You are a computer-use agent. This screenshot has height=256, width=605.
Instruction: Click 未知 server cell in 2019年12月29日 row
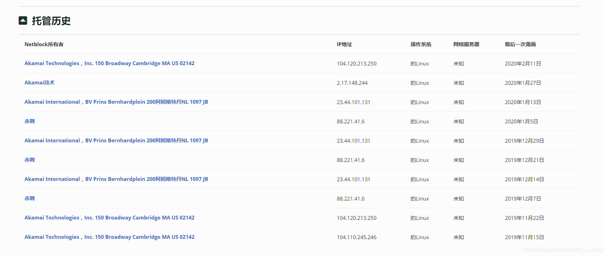tap(459, 141)
